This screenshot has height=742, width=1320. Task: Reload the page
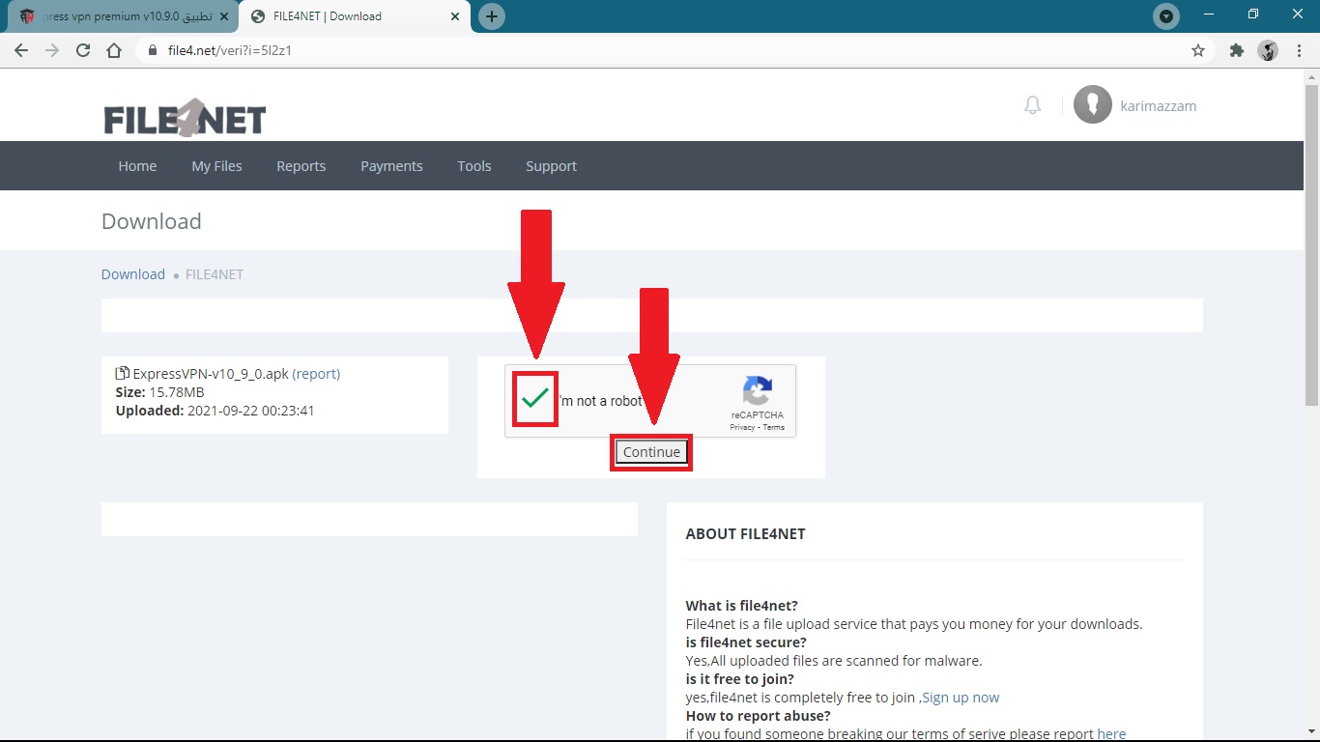tap(83, 50)
